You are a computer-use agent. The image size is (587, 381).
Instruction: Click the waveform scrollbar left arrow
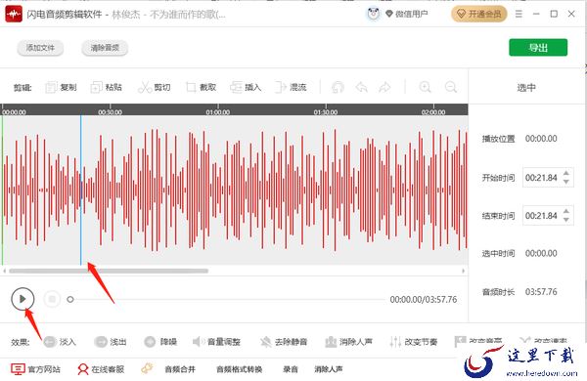(5, 271)
